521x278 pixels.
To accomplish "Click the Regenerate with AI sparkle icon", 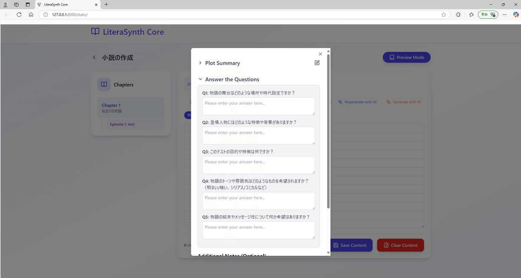I will tap(340, 101).
